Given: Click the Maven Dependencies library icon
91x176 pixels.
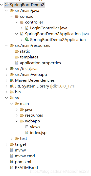Looking at the screenshot, I should click(x=12, y=80).
